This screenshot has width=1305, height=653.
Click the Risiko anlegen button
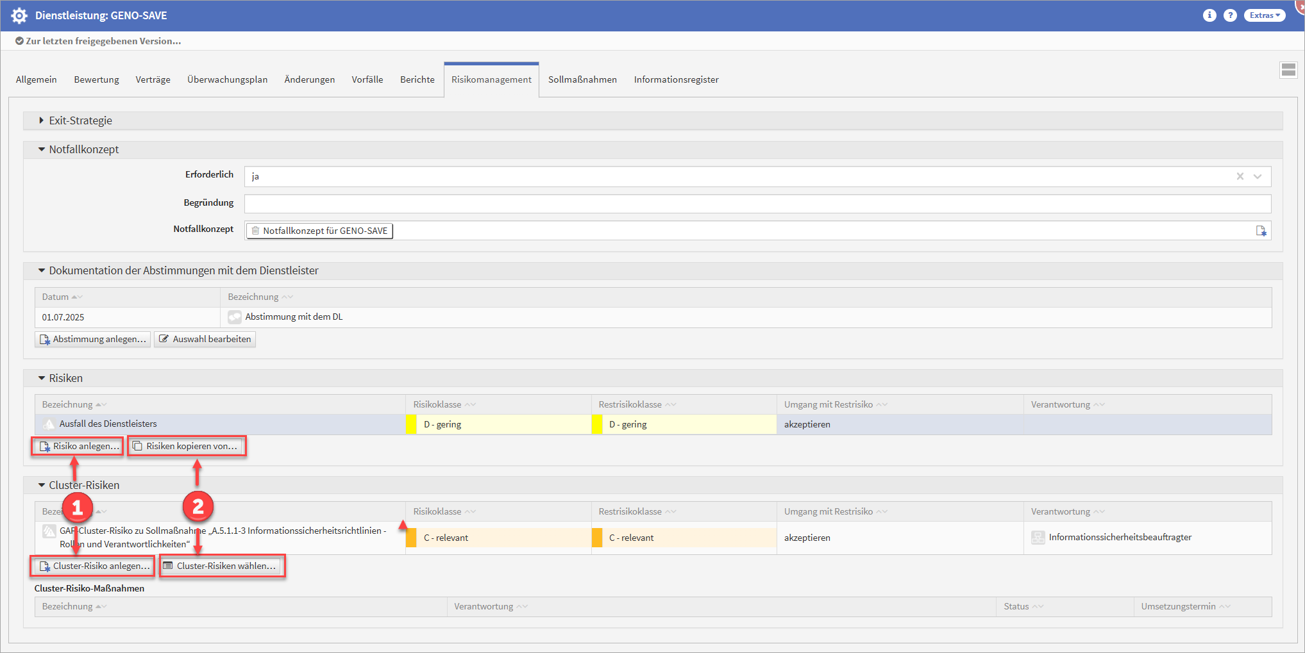click(x=78, y=446)
